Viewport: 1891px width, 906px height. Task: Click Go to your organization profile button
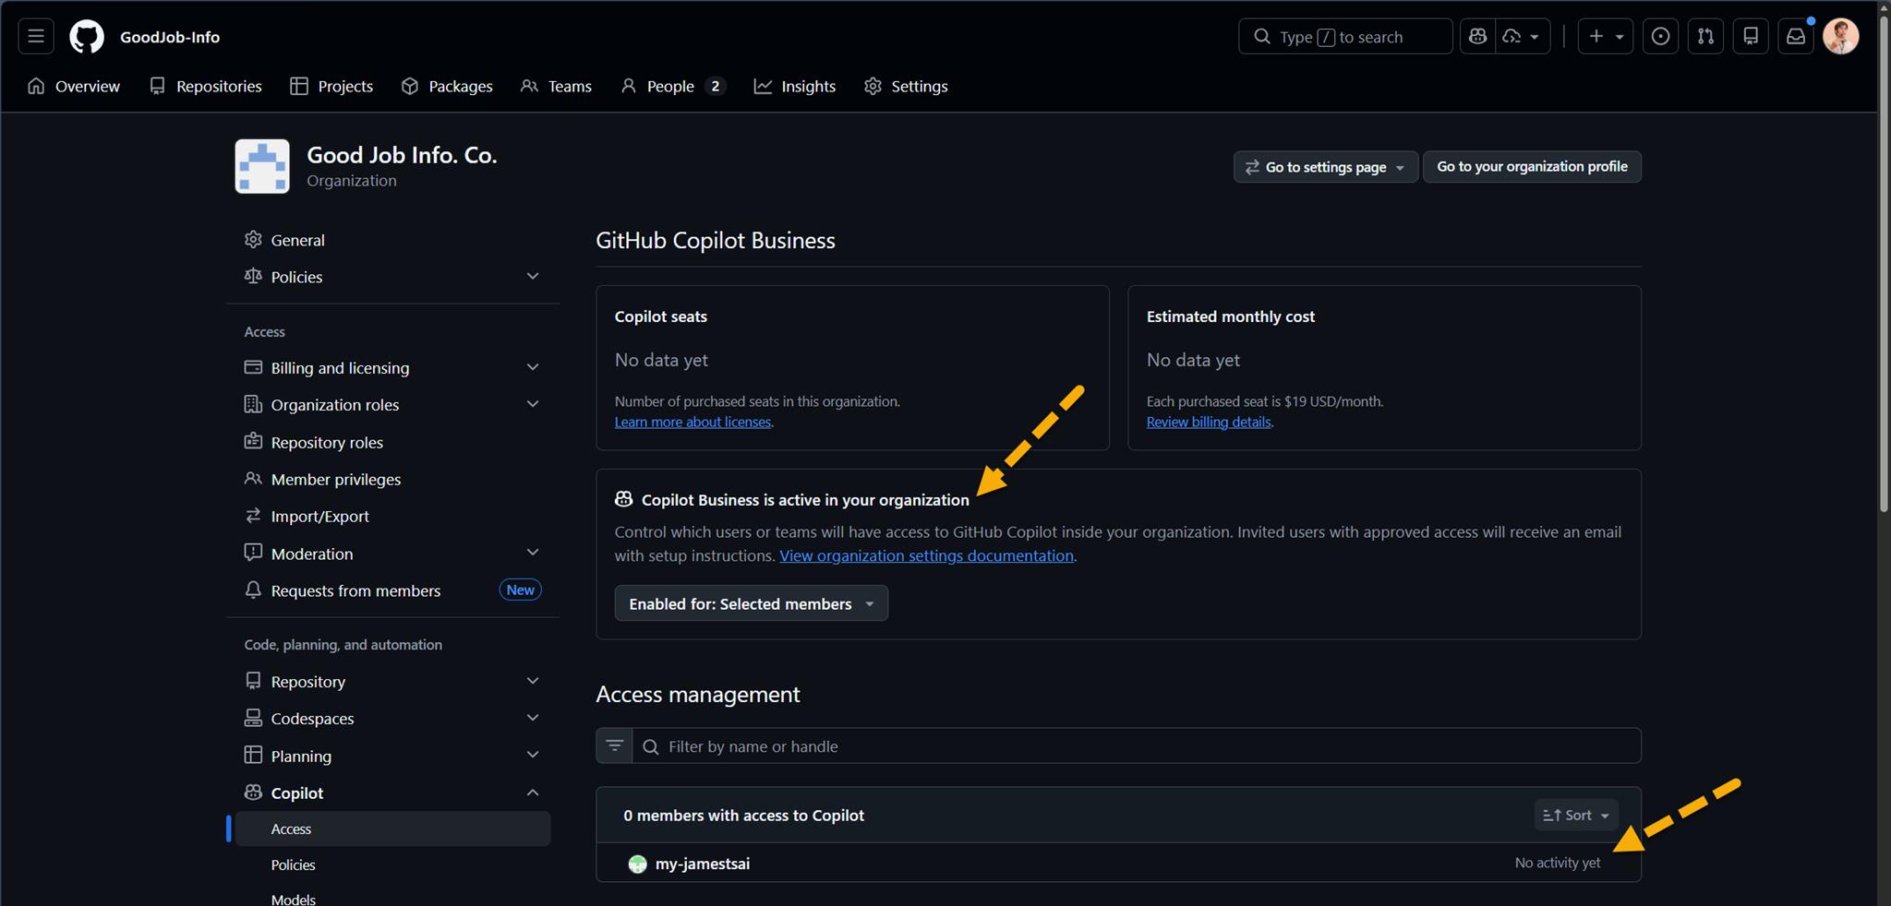pyautogui.click(x=1531, y=167)
